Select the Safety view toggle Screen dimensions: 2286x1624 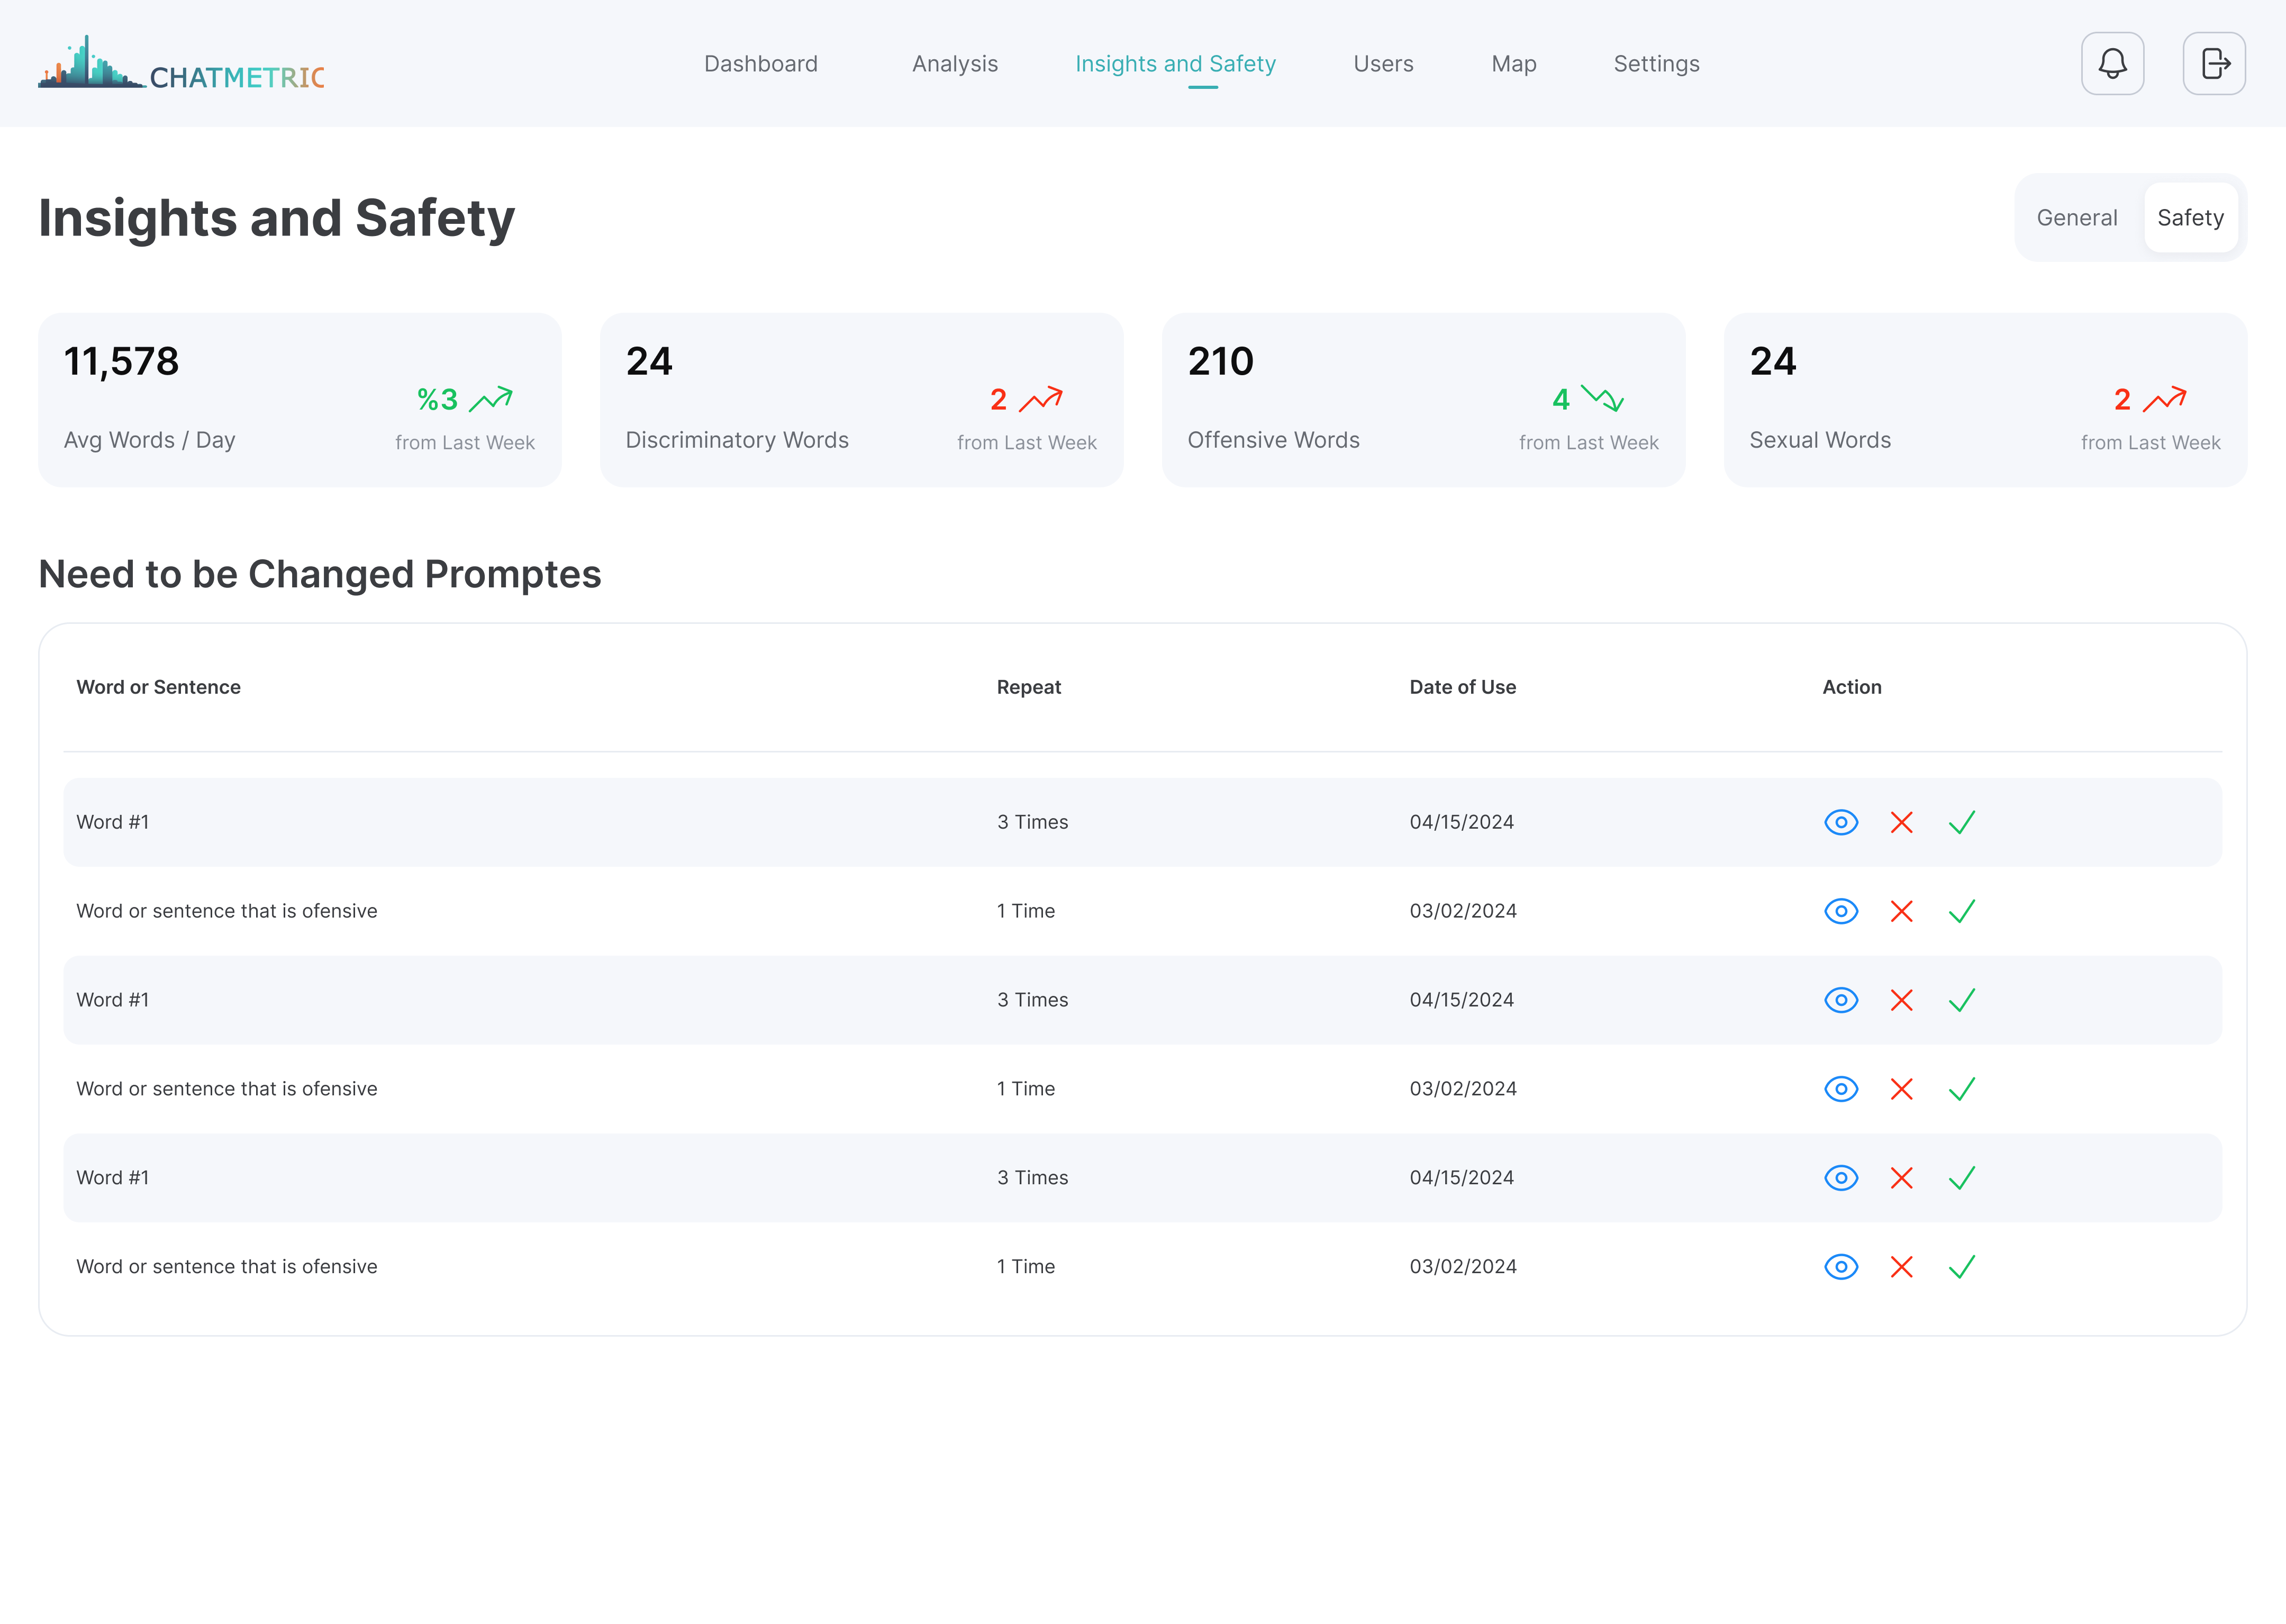point(2190,218)
